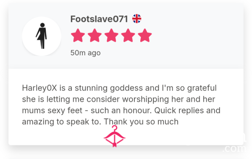Select the second pink rating star
This screenshot has height=159, width=252.
(x=94, y=36)
